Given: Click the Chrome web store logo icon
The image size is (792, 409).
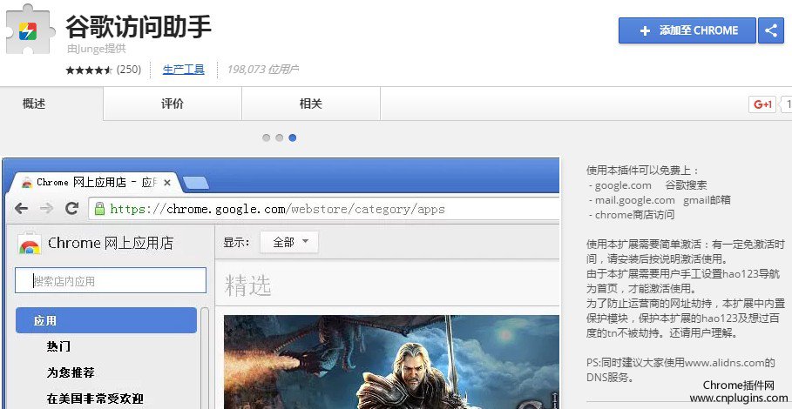Looking at the screenshot, I should 30,243.
